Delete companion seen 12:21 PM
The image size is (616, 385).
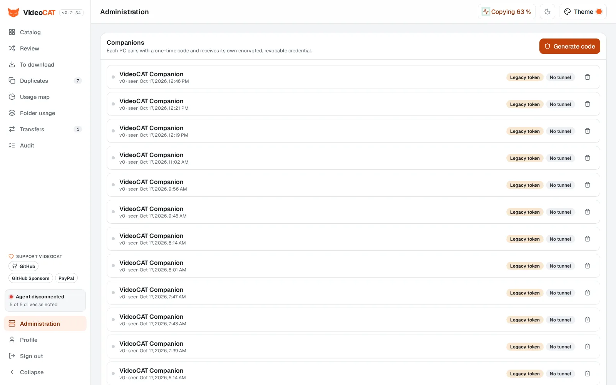(588, 104)
